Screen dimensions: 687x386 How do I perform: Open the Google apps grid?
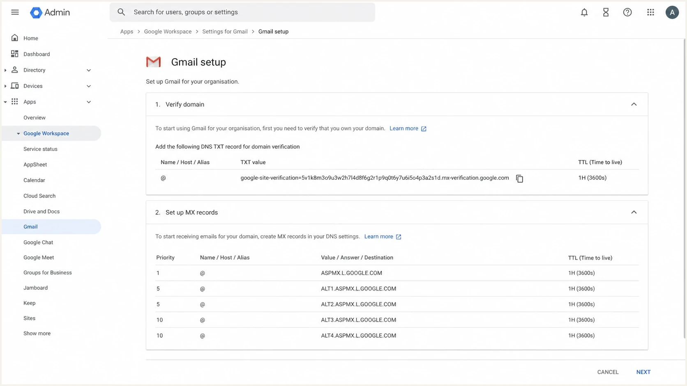point(650,12)
